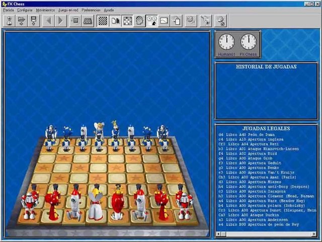Switch to 3D board view icon
The width and height of the screenshot is (322, 242).
coord(88,21)
